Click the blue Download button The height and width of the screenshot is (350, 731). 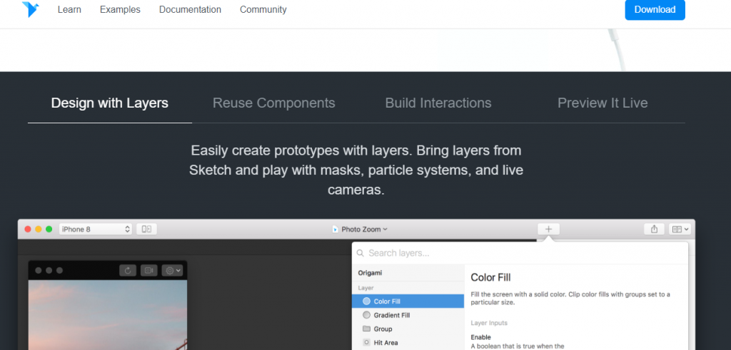coord(655,10)
